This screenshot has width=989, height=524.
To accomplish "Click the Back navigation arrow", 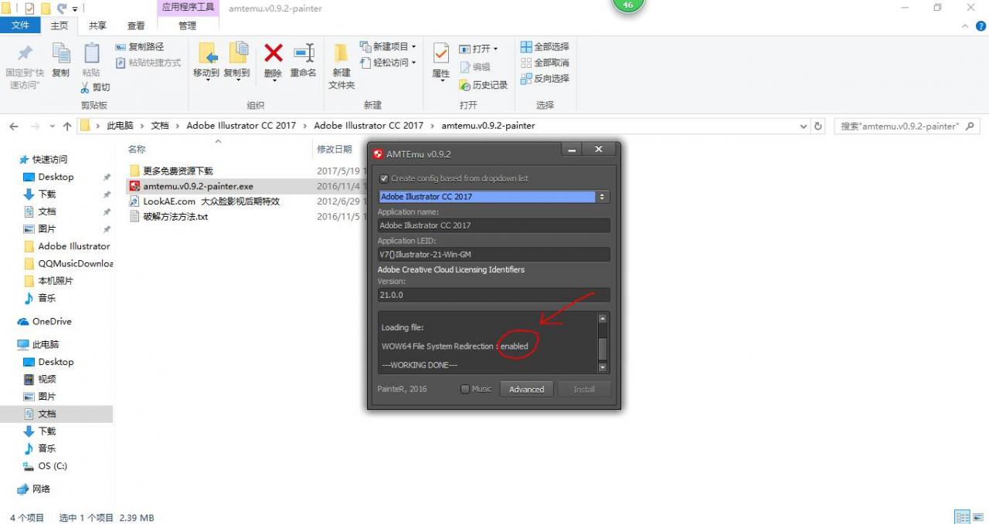I will [14, 126].
